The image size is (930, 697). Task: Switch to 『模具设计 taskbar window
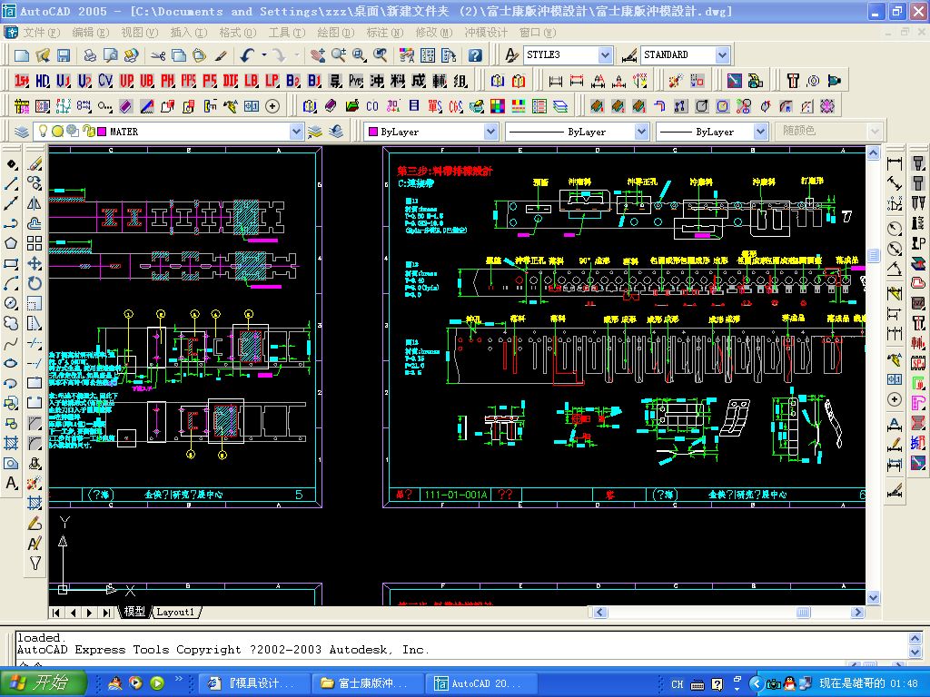[x=254, y=683]
